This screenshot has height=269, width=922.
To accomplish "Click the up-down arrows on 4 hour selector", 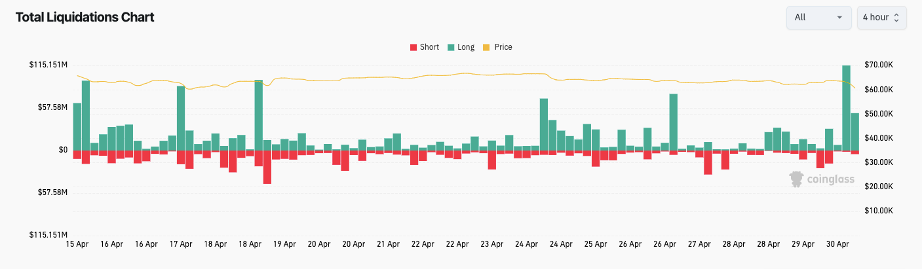I will tap(896, 18).
